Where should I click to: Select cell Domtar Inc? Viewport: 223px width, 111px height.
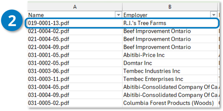pyautogui.click(x=170, y=63)
